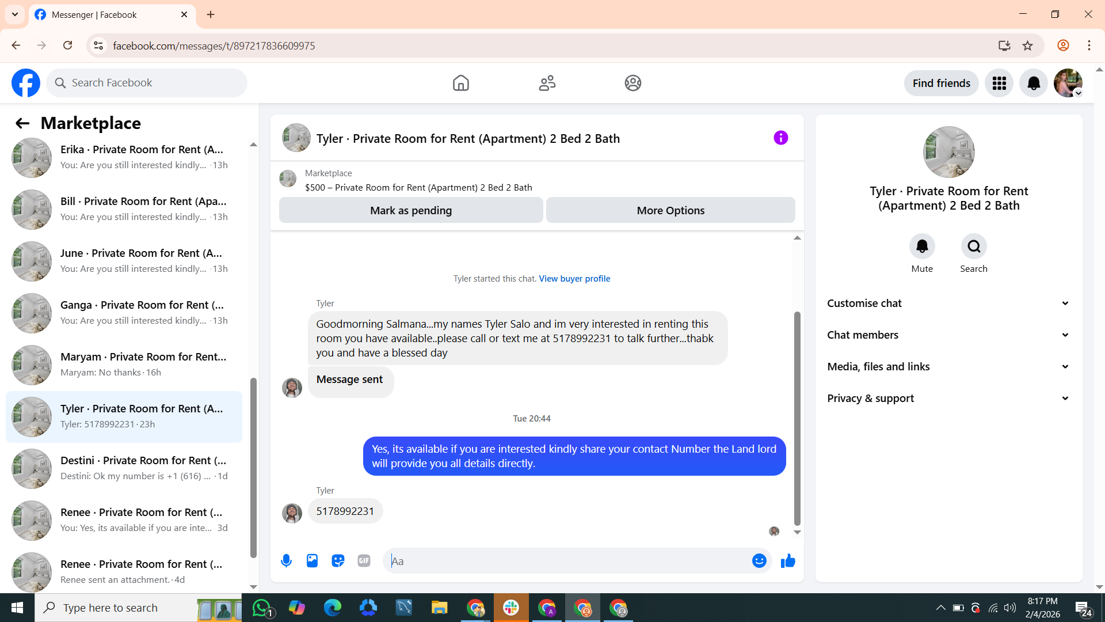Screen dimensions: 1105x622
Task: Open the sticker picker icon
Action: pos(338,560)
